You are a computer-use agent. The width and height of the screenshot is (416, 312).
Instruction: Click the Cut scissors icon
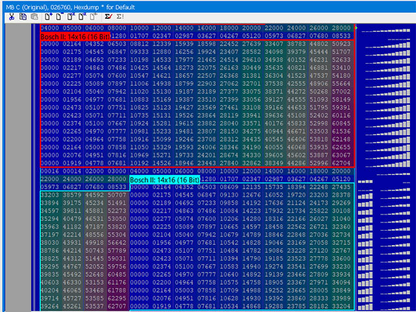[x=11, y=17]
